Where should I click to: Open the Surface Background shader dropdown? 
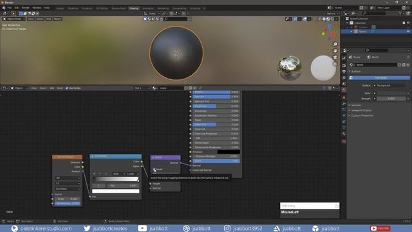(x=389, y=86)
